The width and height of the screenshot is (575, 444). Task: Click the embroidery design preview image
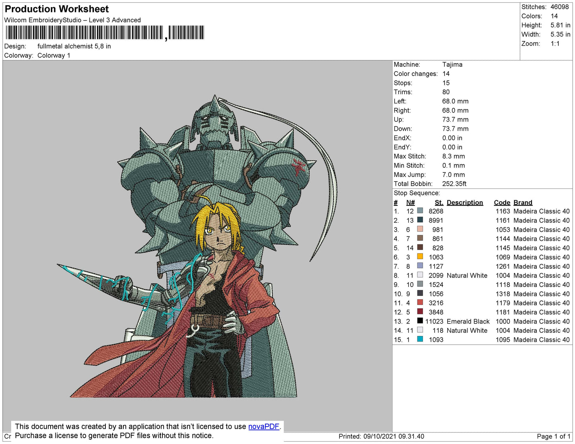tap(197, 246)
